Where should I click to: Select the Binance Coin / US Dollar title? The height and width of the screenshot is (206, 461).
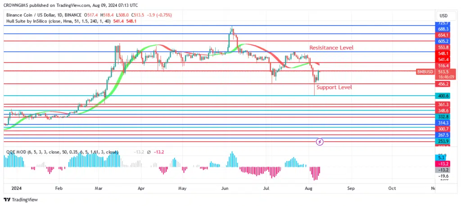click(x=36, y=15)
